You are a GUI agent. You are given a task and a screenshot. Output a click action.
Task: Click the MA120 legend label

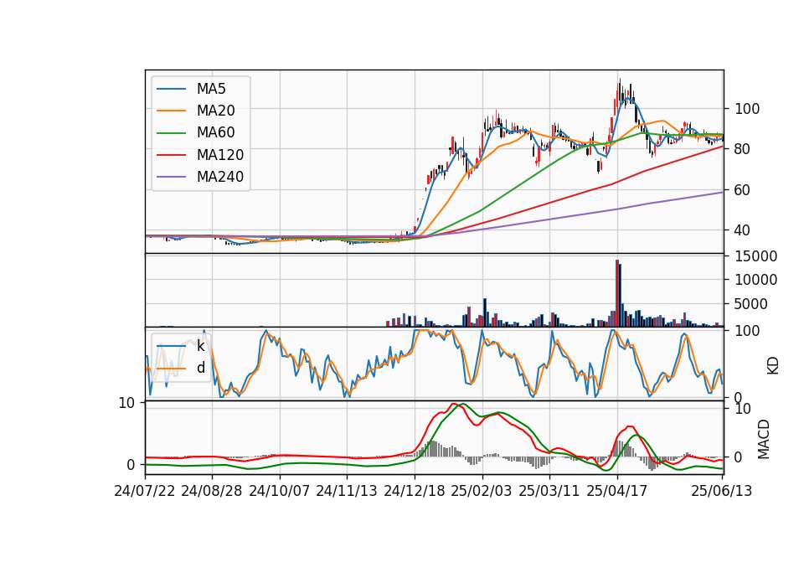[220, 155]
